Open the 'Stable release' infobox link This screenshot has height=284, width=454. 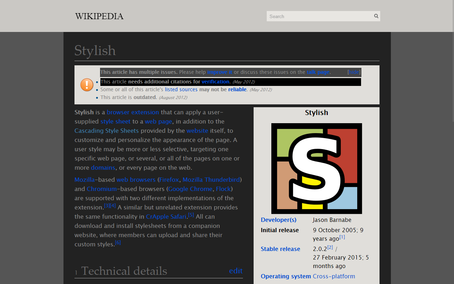point(280,249)
